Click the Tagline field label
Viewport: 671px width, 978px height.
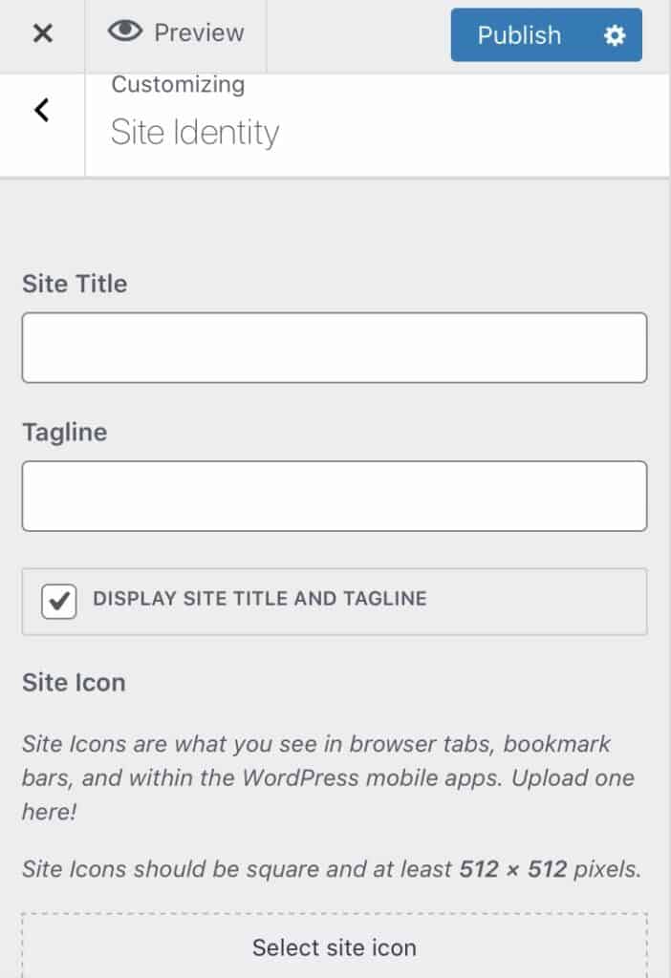(x=65, y=433)
